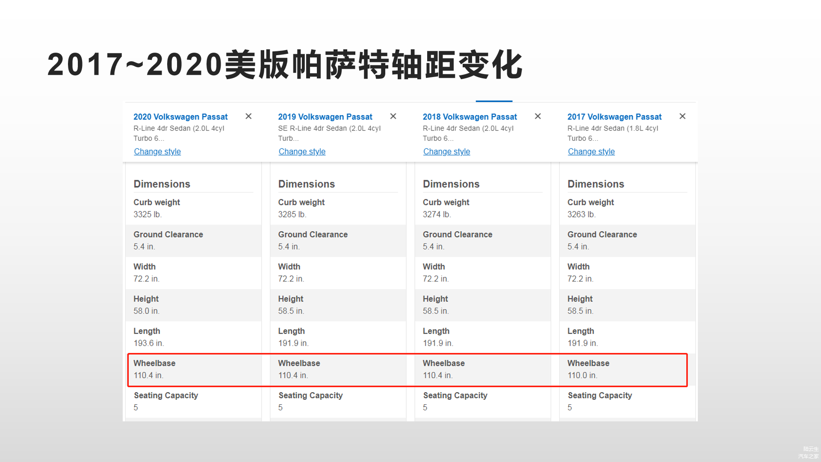The height and width of the screenshot is (462, 821).
Task: Click 2017 Passat Width label
Action: point(579,267)
